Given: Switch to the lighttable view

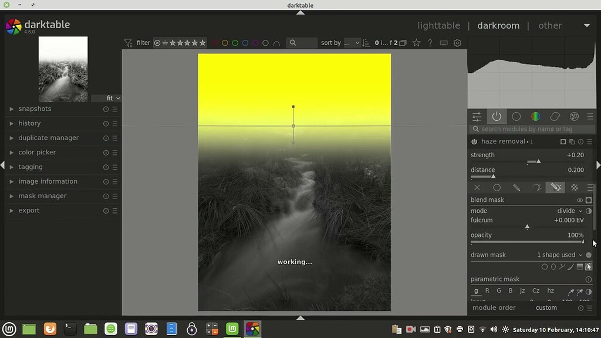Looking at the screenshot, I should coord(438,25).
